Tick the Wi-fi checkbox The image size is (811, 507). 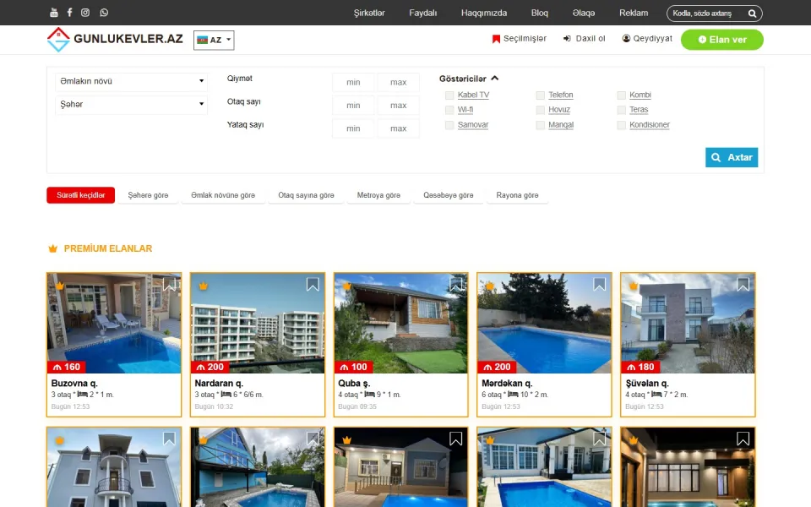pos(449,110)
